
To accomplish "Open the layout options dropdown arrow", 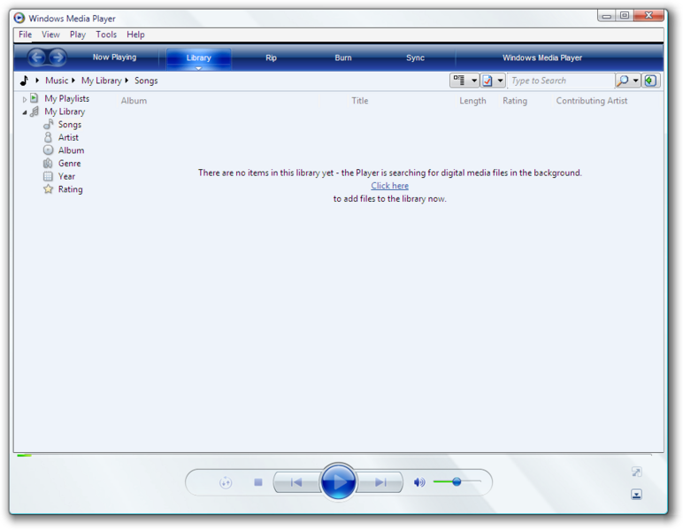I will click(x=474, y=81).
